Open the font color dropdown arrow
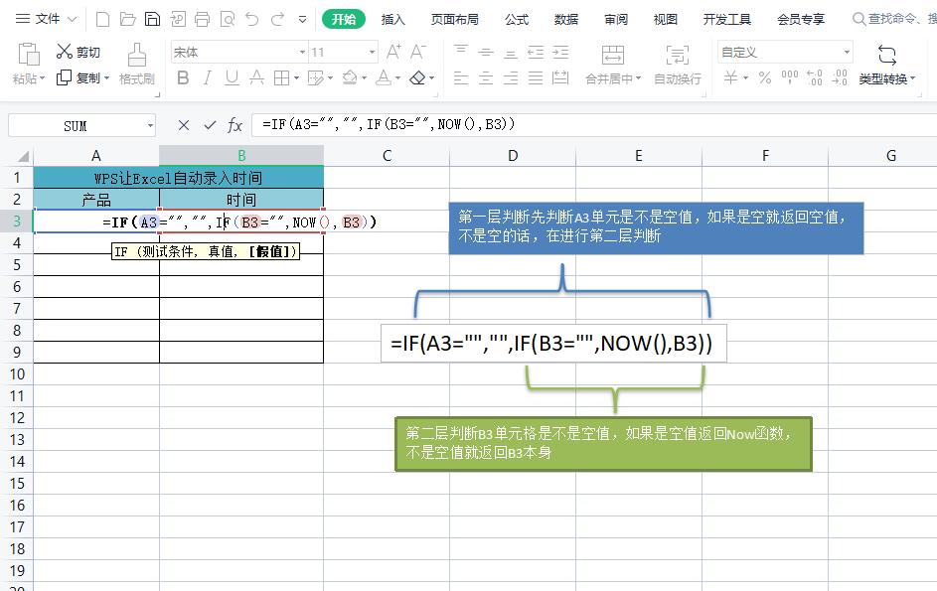 point(398,78)
